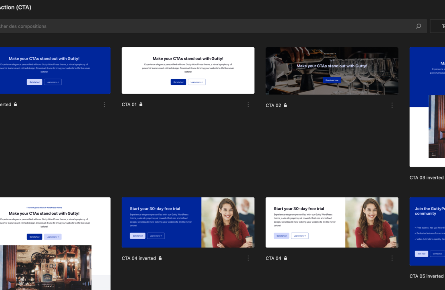This screenshot has width=445, height=290.
Task: Select the CTA 04 inverted blue thumbnail
Action: [188, 222]
